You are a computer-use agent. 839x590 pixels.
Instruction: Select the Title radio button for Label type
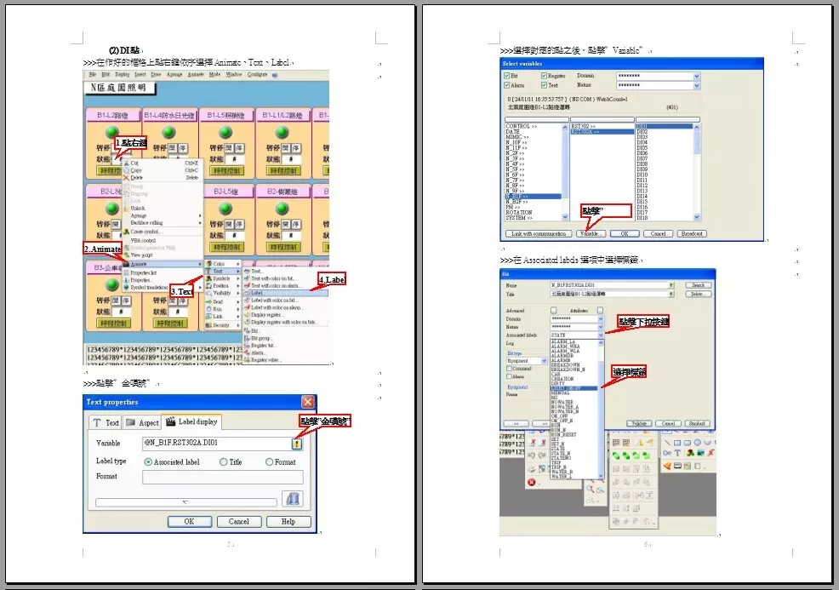click(x=223, y=461)
